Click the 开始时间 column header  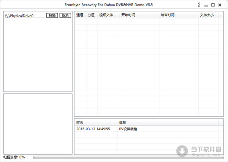[139, 15]
